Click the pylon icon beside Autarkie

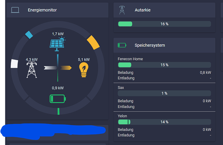tap(122, 10)
